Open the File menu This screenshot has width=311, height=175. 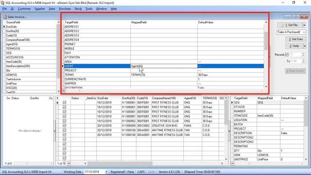(4, 9)
